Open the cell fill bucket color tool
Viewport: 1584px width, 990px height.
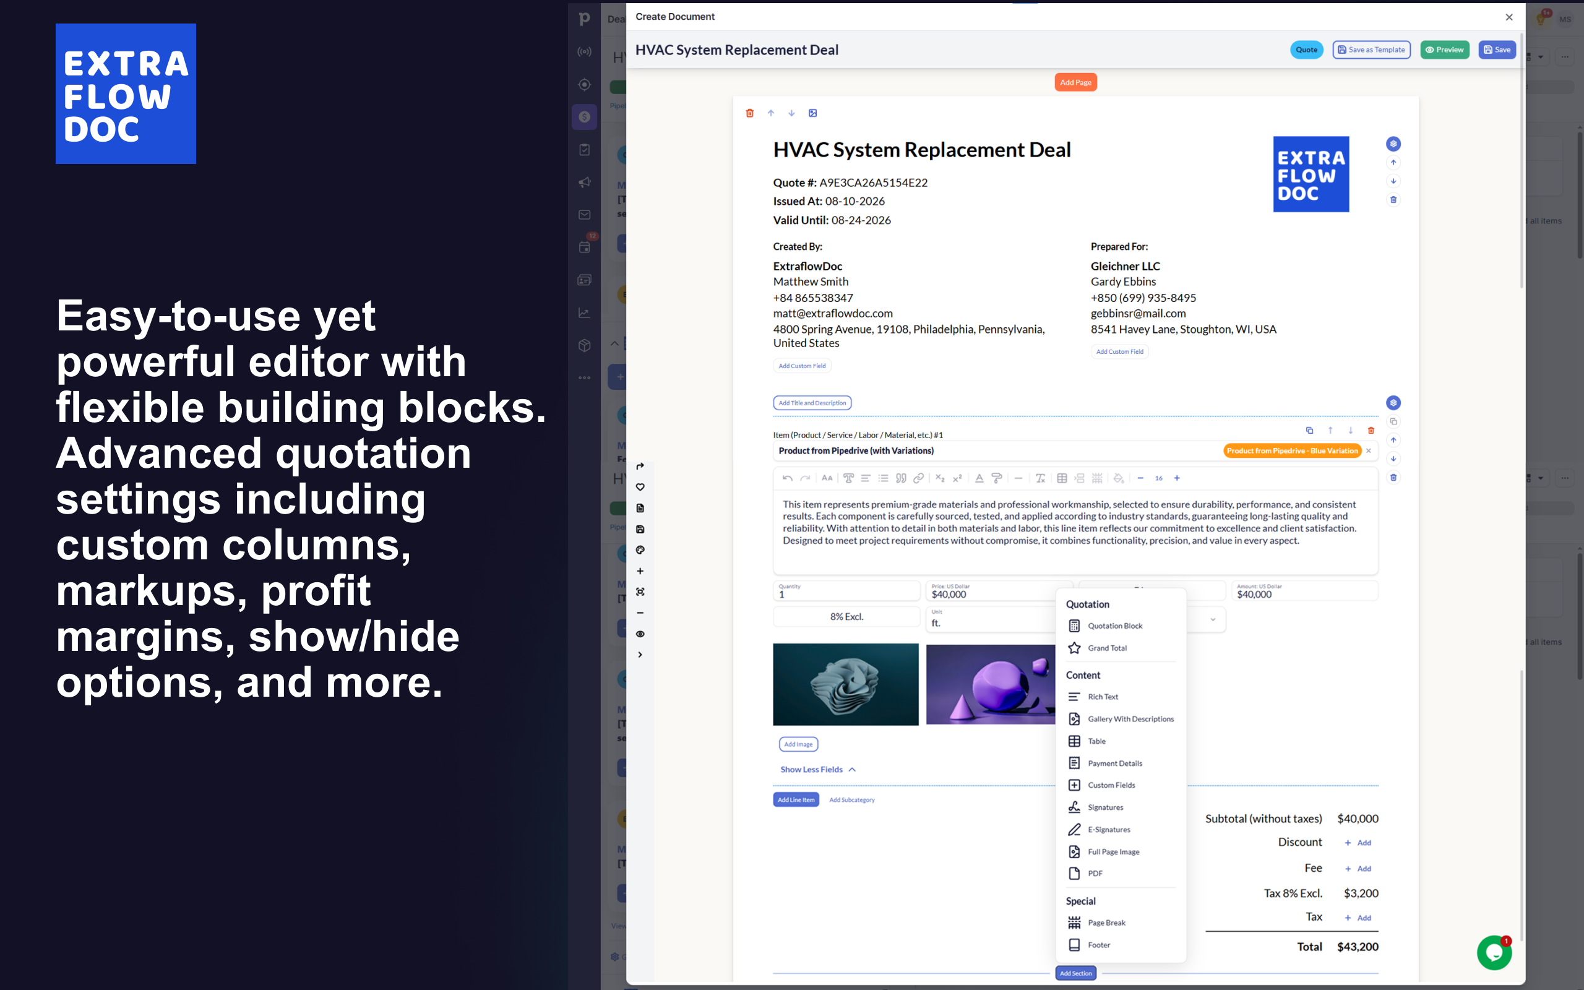click(x=1119, y=478)
